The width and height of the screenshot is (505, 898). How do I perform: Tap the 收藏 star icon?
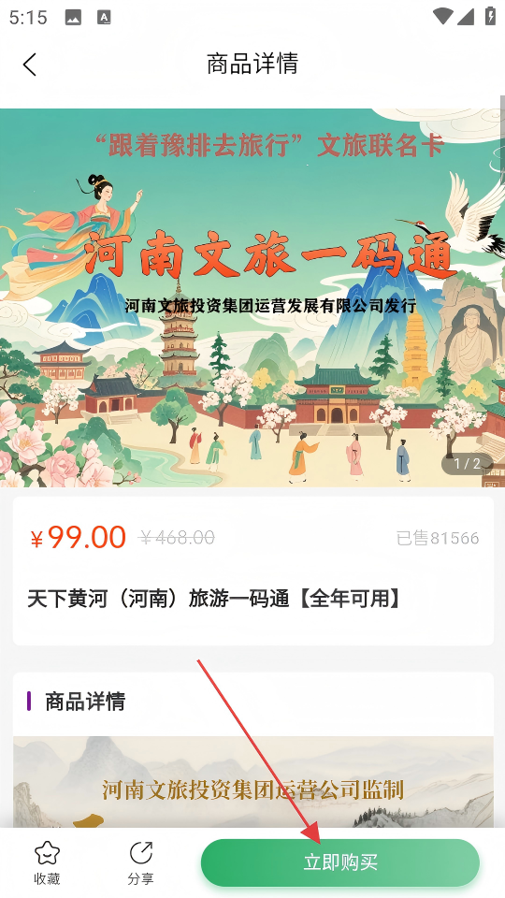47,854
